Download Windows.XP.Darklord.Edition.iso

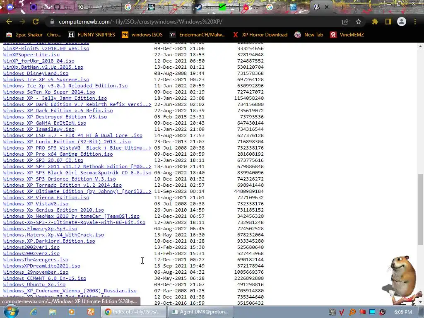click(49, 241)
